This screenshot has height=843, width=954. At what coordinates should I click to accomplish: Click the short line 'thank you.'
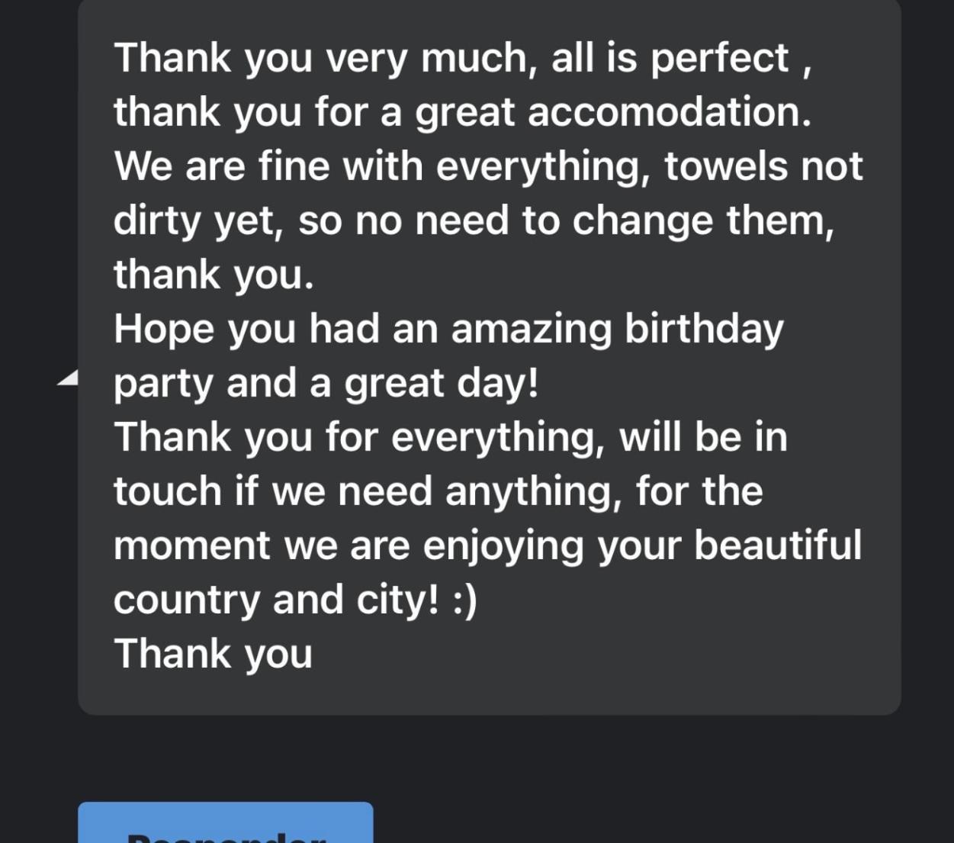point(214,275)
